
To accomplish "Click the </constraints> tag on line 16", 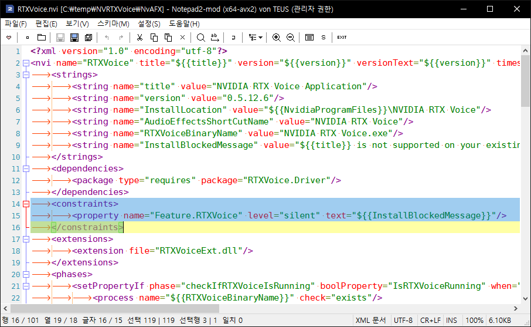I will (x=87, y=227).
